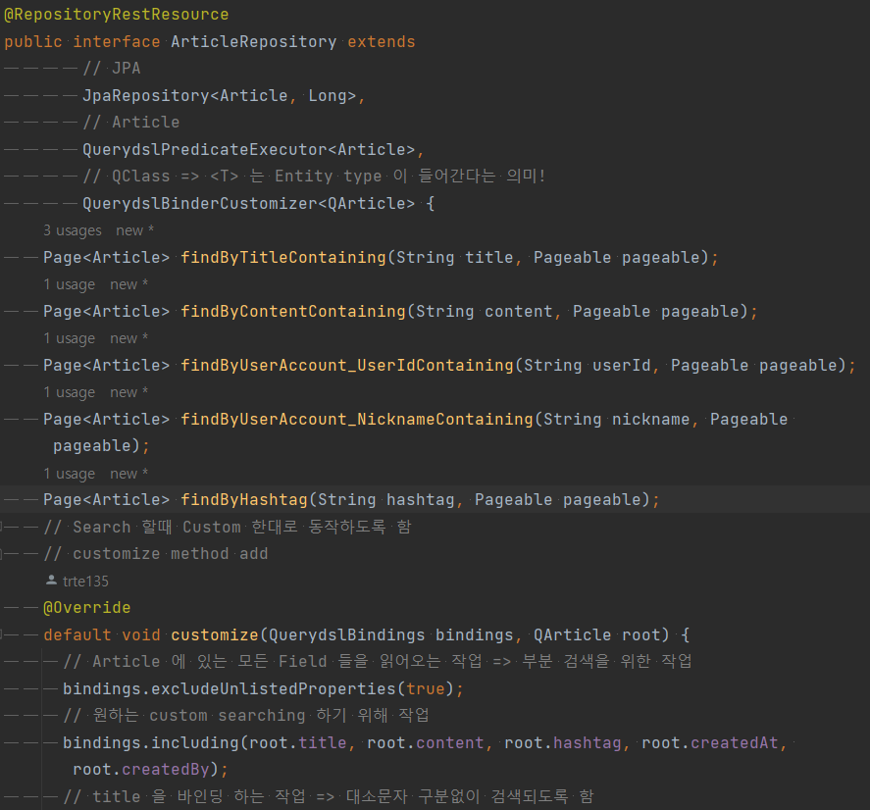This screenshot has height=810, width=870.
Task: Click the findByTitleContaining method name
Action: pos(283,258)
